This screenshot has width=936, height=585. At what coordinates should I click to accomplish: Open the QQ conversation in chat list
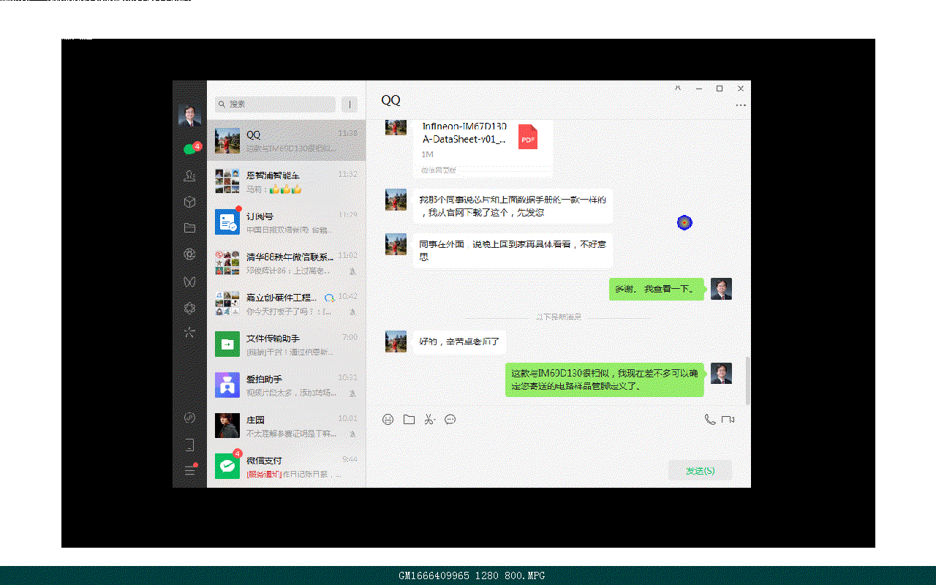tap(286, 140)
